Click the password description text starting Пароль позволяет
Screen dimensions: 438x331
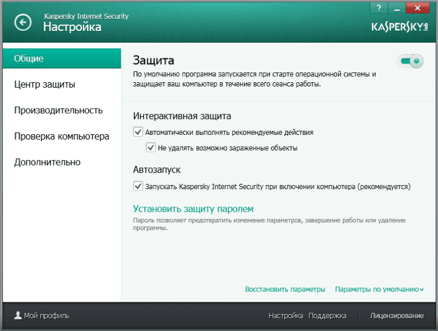coord(269,224)
